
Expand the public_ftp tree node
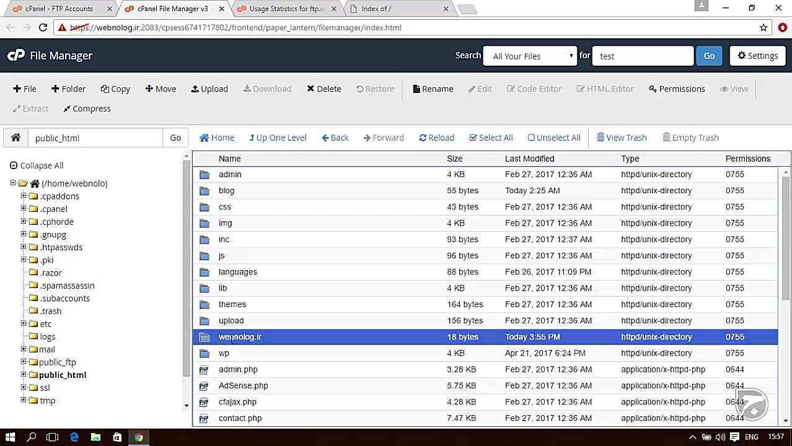point(22,362)
